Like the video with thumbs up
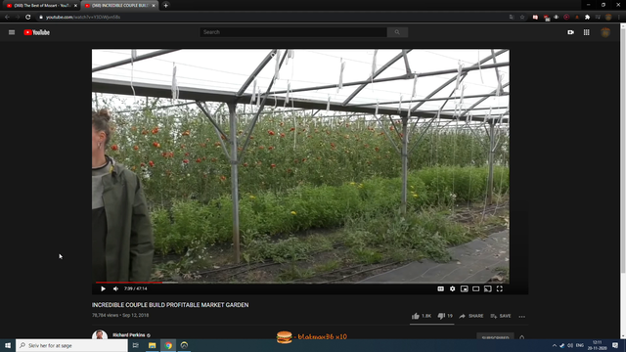 point(422,316)
